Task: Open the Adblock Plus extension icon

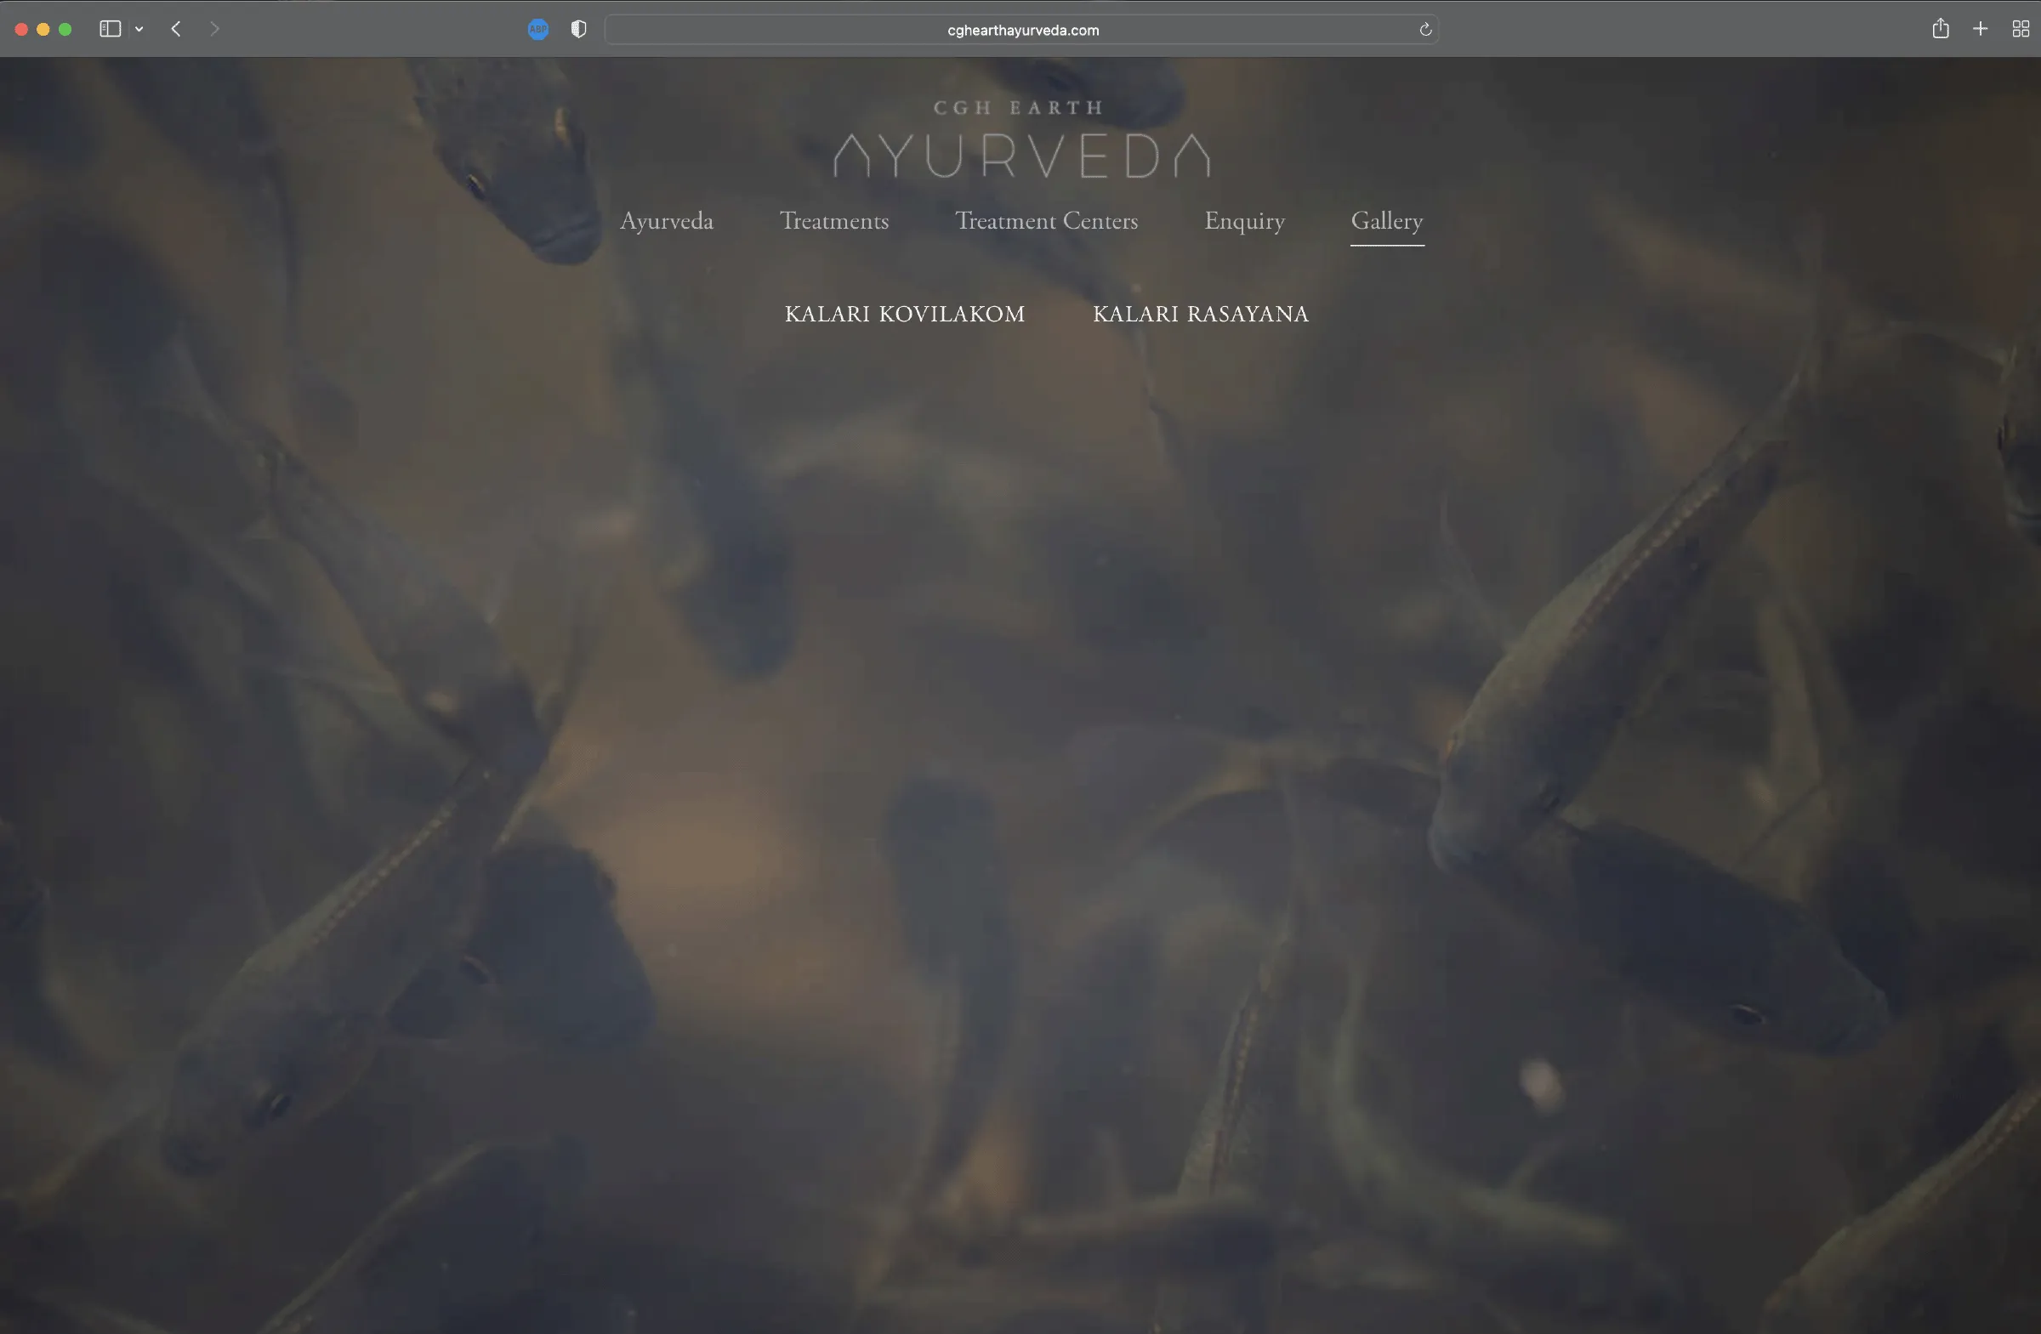Action: click(537, 29)
